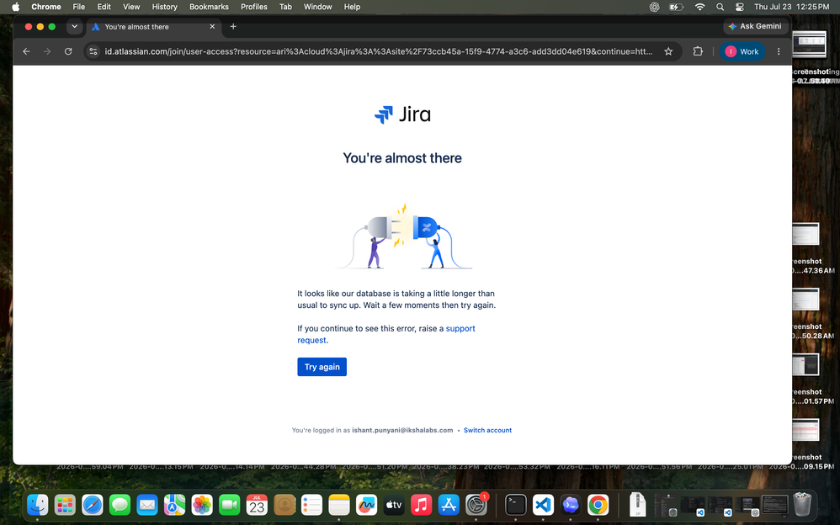
Task: Expand the tab search chevron dropdown
Action: point(74,26)
